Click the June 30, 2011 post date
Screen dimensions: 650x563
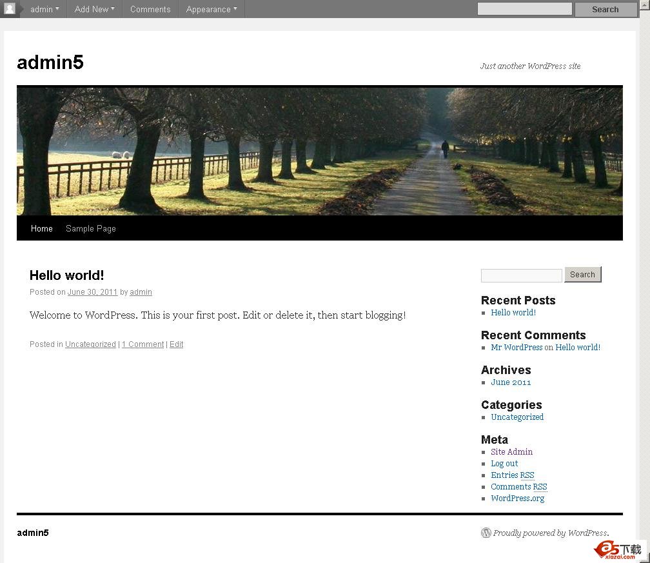(92, 292)
